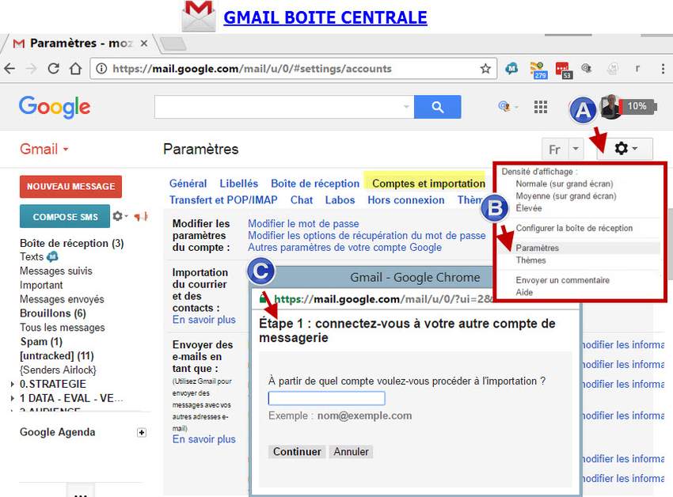
Task: Click the Texts chat icon in sidebar
Action: [x=52, y=256]
